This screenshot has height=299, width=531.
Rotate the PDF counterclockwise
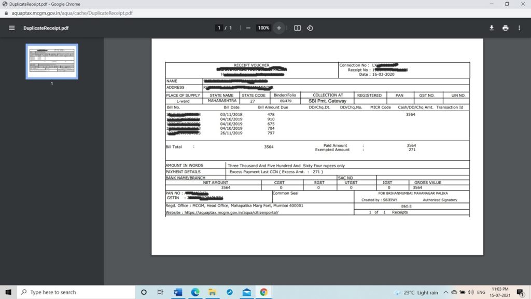(310, 28)
